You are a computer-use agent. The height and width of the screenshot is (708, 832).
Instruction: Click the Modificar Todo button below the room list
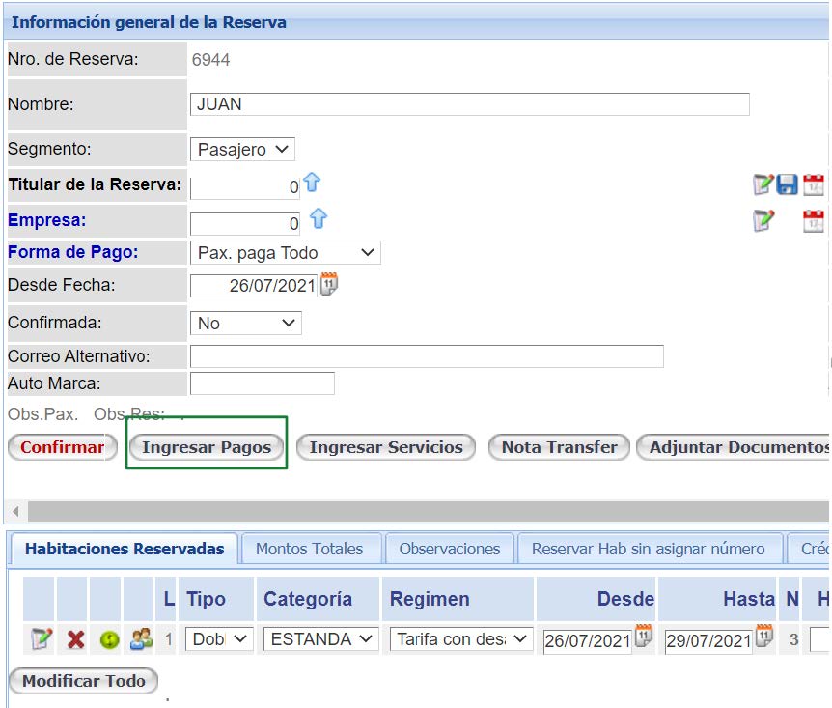[82, 680]
